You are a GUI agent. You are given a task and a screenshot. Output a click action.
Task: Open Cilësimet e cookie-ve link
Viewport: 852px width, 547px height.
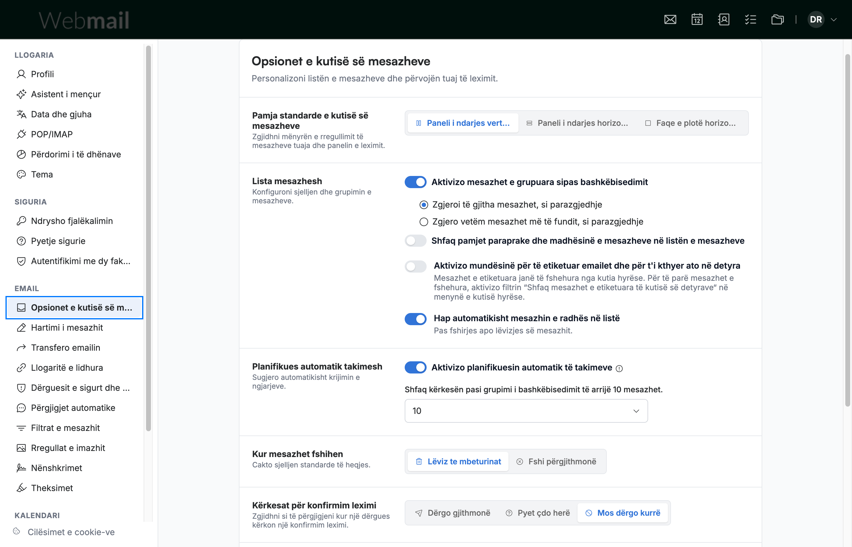(x=71, y=532)
